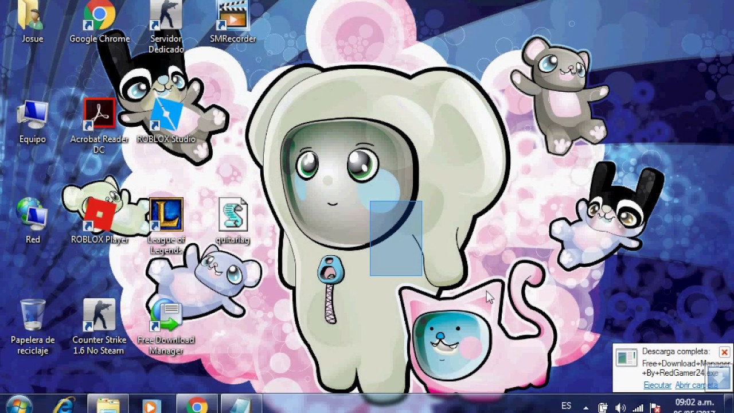Select the Google Chrome desktop shortcut
Viewport: 734px width, 413px height.
coord(99,21)
